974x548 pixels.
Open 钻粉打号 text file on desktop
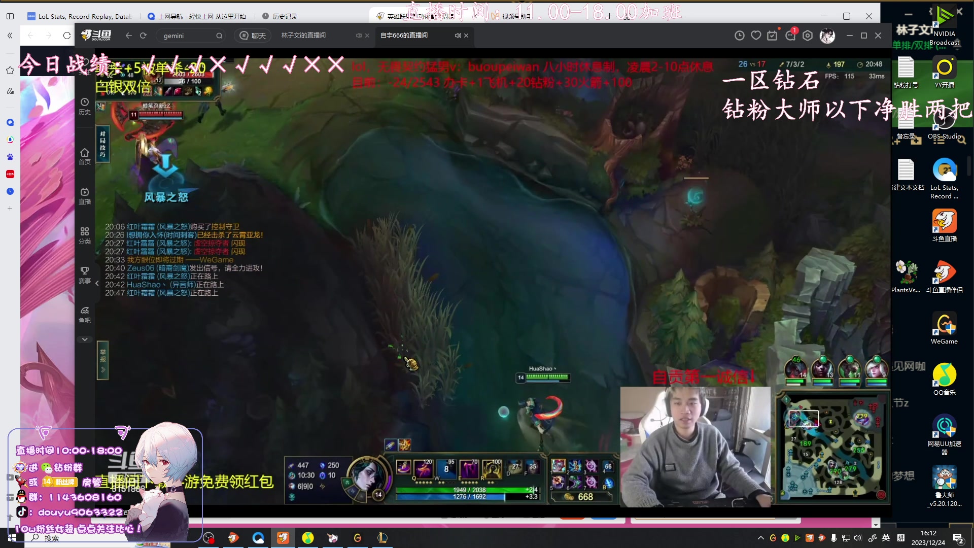pyautogui.click(x=906, y=73)
